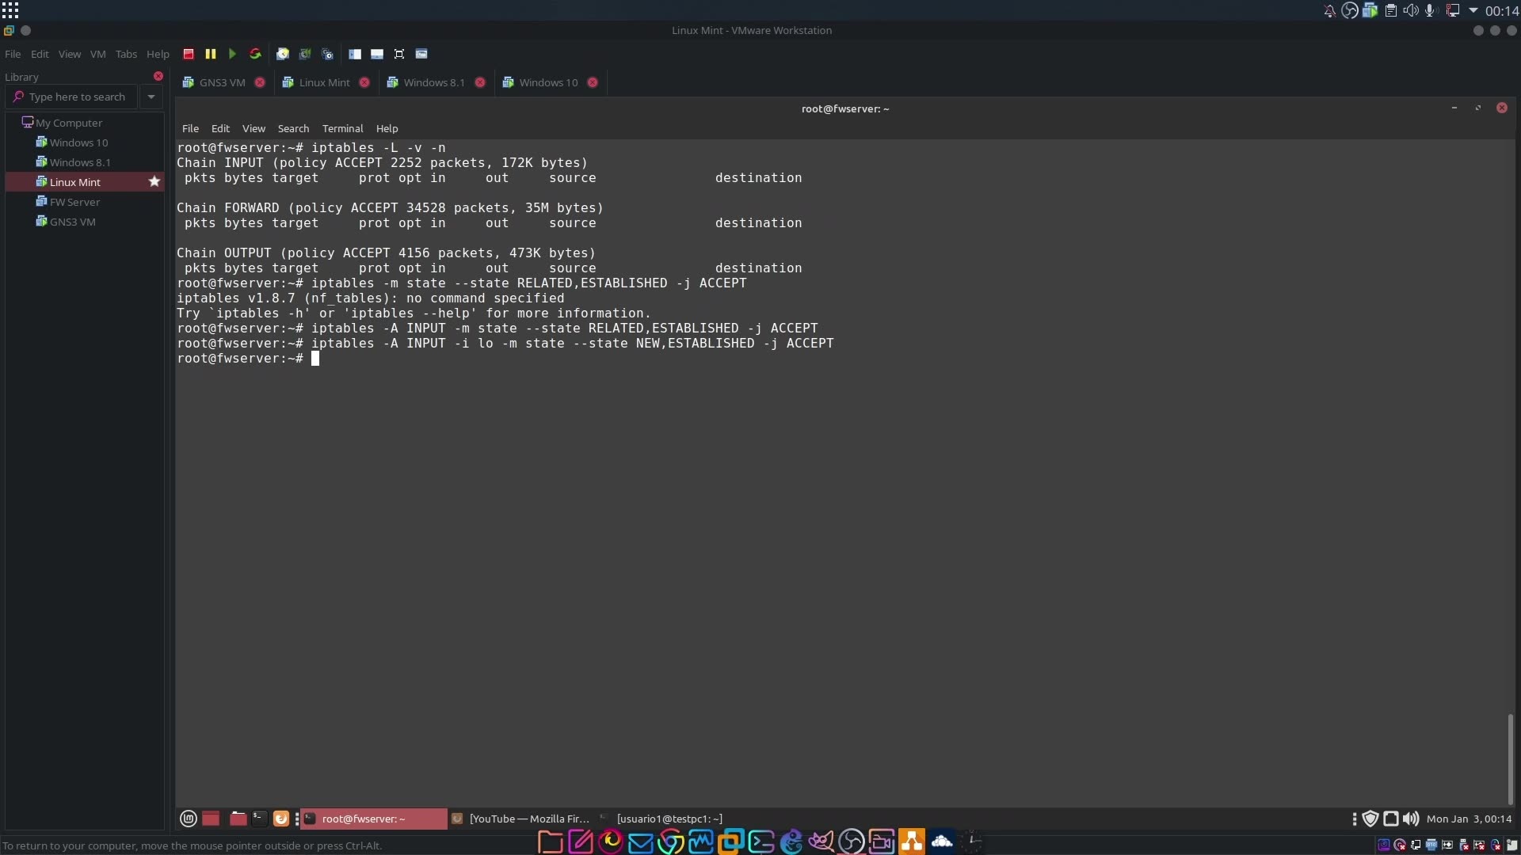Mute the host speaker volume

(x=1411, y=10)
